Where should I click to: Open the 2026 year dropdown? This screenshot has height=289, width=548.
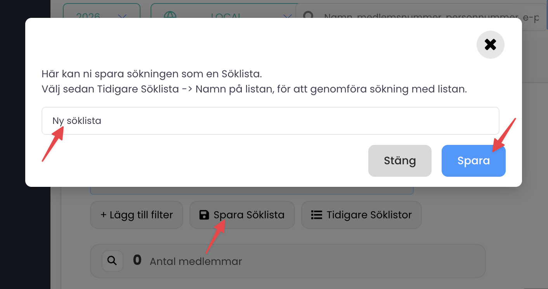tap(102, 16)
